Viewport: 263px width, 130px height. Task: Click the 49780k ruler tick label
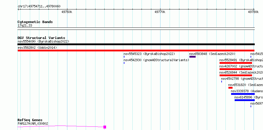pyautogui.click(x=253, y=12)
